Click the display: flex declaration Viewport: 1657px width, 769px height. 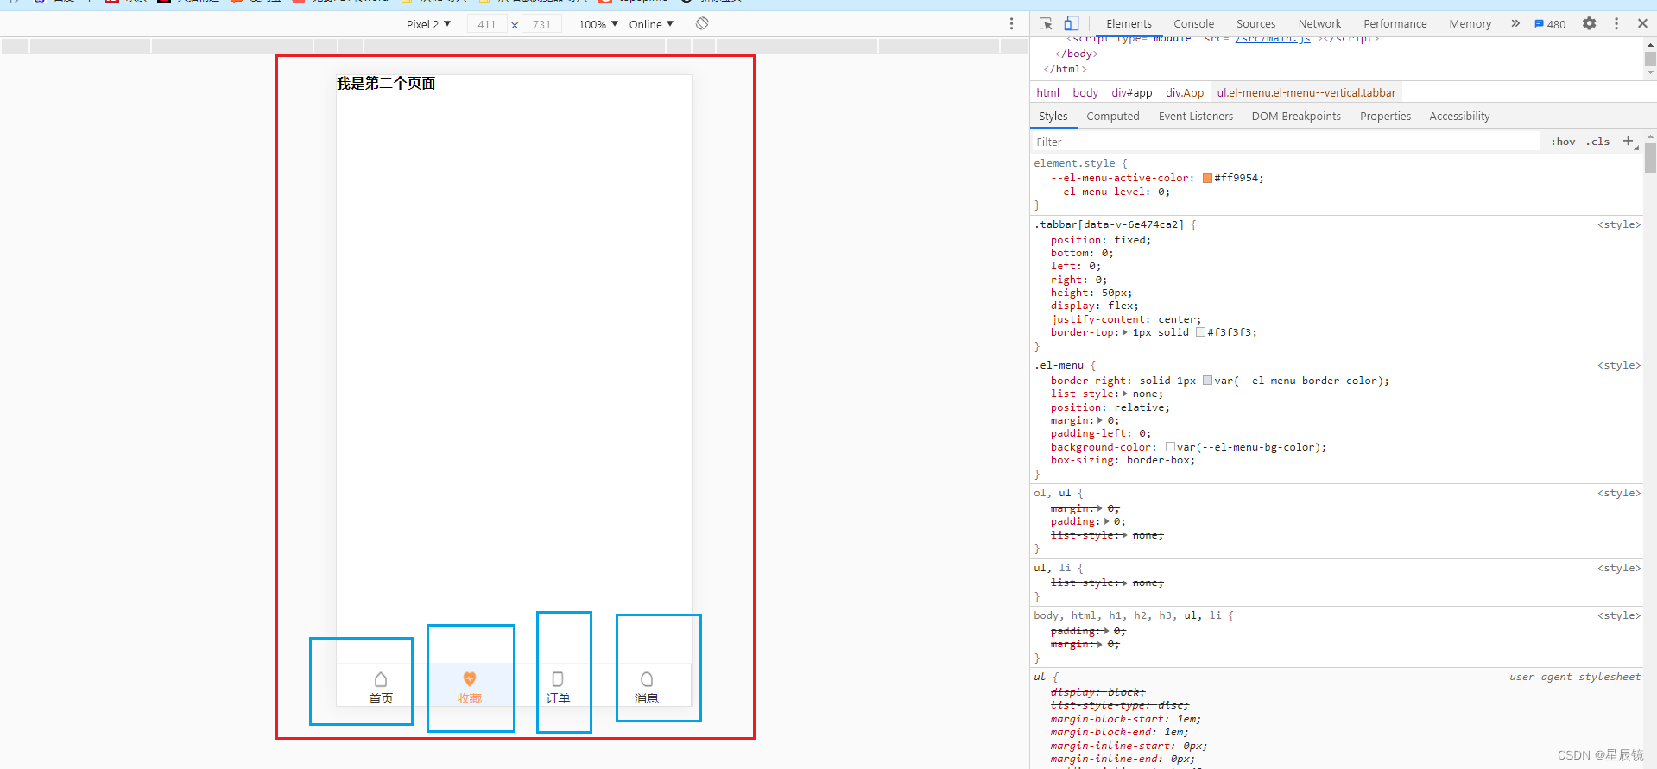[1094, 306]
